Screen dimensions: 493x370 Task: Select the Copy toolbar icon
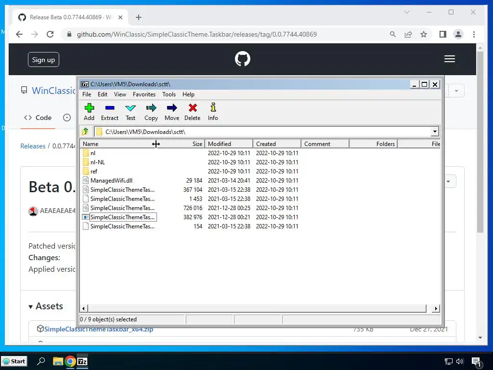pyautogui.click(x=151, y=112)
